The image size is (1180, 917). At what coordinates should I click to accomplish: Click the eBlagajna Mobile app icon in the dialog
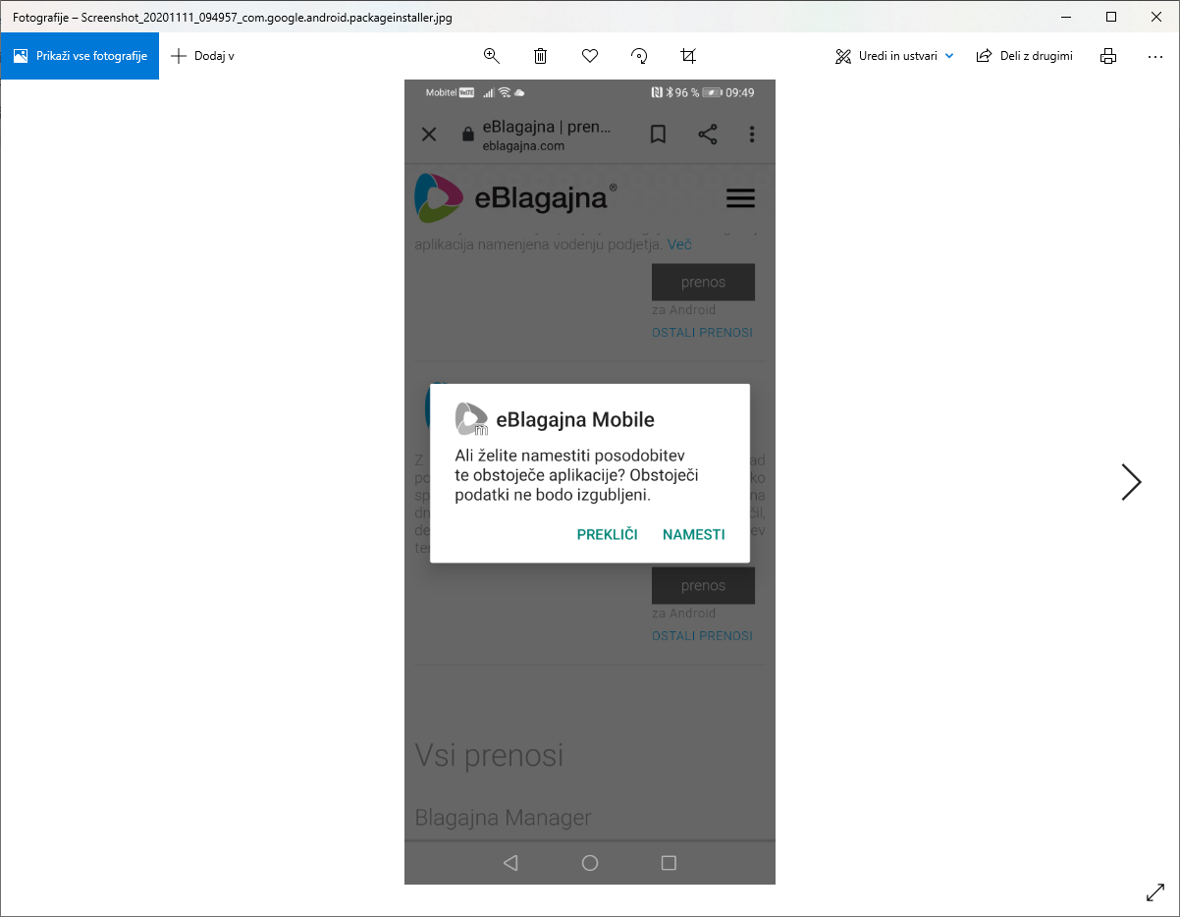tap(471, 419)
